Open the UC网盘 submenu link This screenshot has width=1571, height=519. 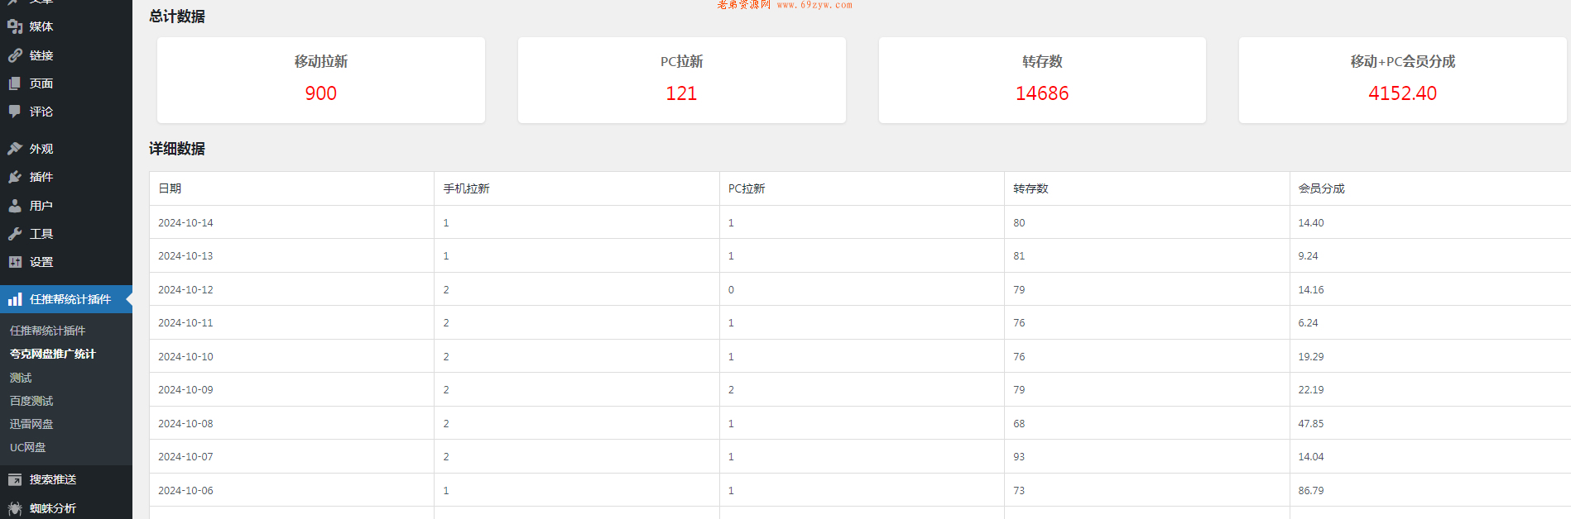(28, 447)
